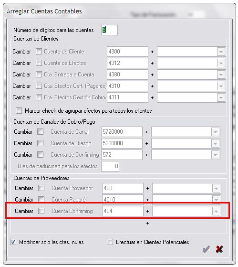Screen dimensions: 238x267
Task: Open dropdown for Cuenta de Confirming 572
Action: click(216, 155)
